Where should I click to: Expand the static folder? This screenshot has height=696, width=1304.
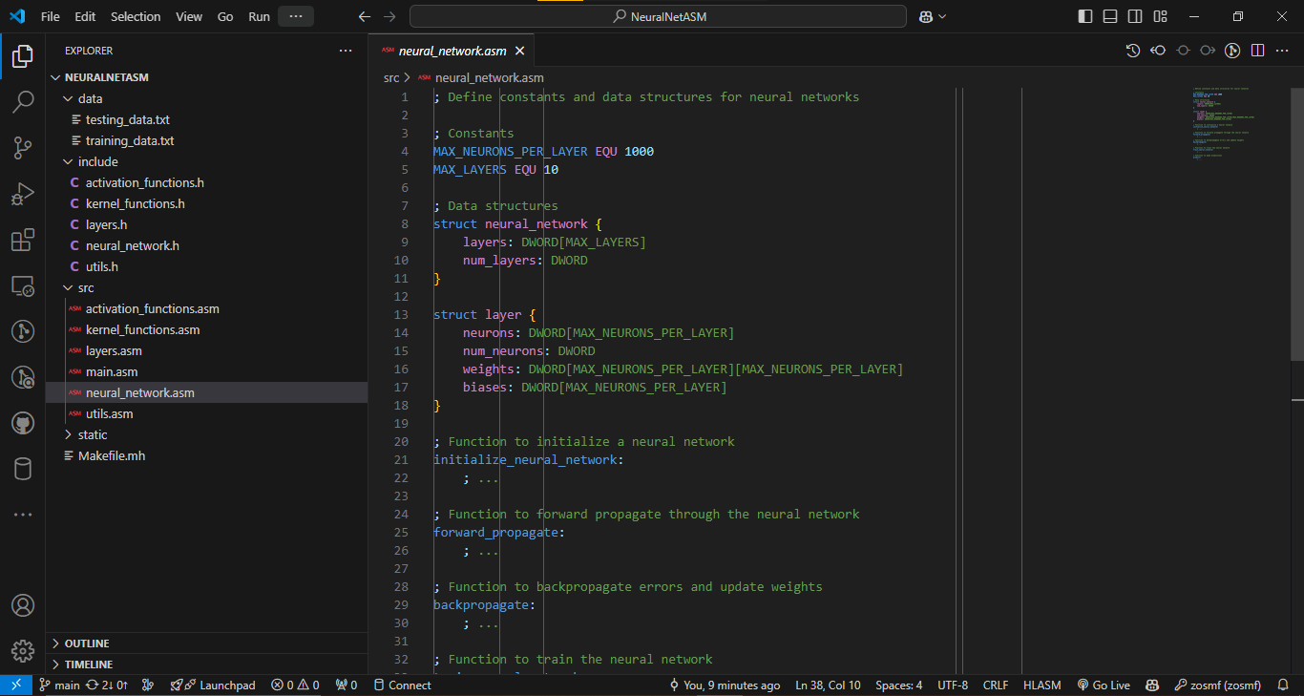point(206,434)
